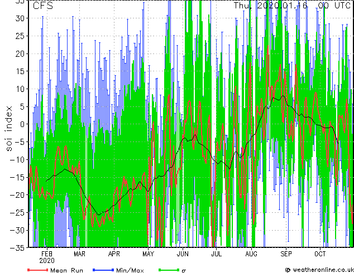This screenshot has width=354, height=273.
Task: Click the 'Min/Max' legend text
Action: pos(130,270)
